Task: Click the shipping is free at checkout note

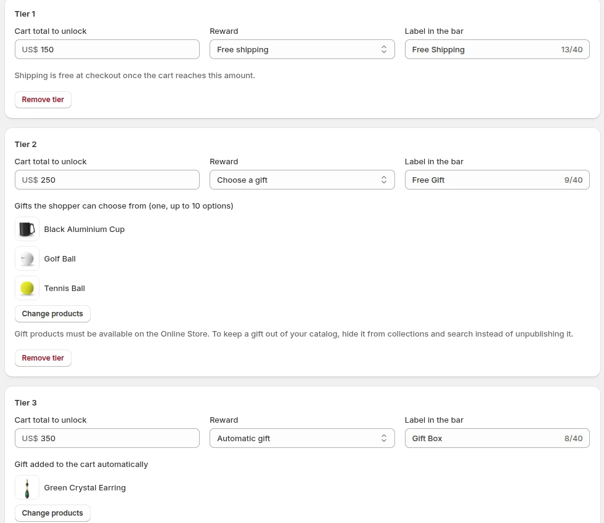Action: pyautogui.click(x=135, y=75)
